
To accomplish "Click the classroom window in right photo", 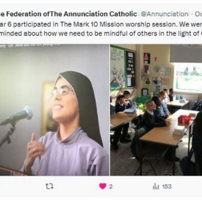I will point(188,77).
